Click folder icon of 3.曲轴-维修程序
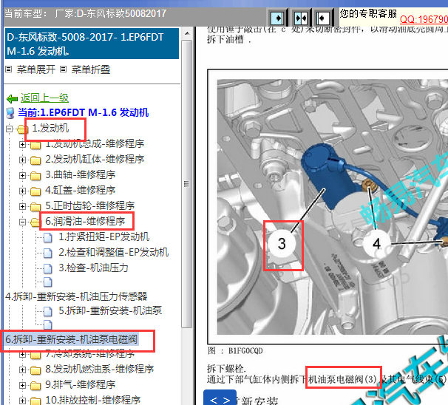The height and width of the screenshot is (405, 448). (35, 176)
